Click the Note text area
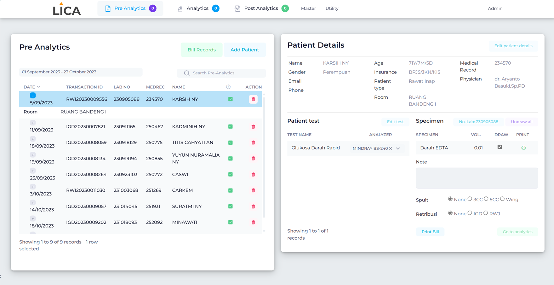This screenshot has height=285, width=554. coord(477,178)
